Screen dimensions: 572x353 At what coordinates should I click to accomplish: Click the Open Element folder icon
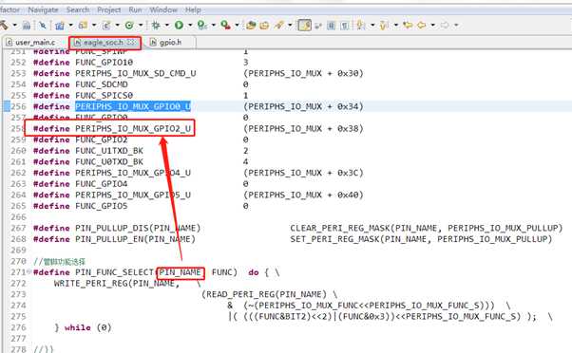coord(251,25)
